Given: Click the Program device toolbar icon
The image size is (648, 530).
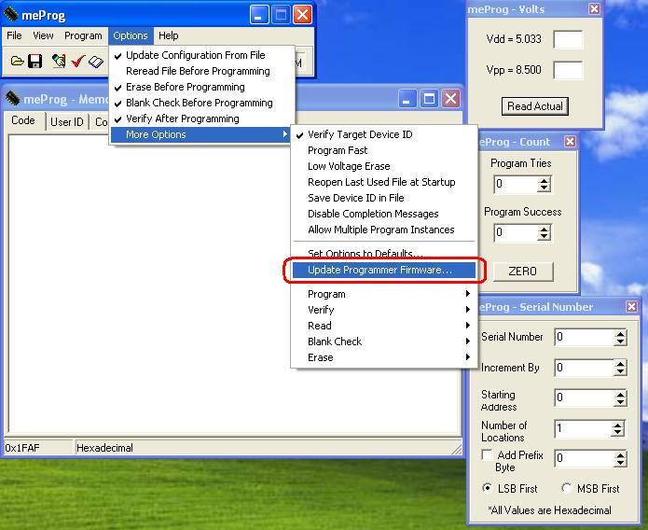Looking at the screenshot, I should coord(59,62).
